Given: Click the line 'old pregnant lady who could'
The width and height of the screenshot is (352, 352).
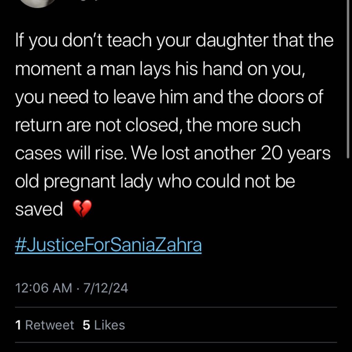Looking at the screenshot, I should point(155,181).
